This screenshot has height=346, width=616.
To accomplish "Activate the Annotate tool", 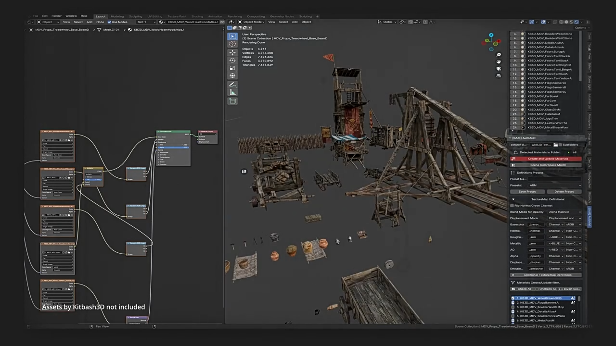I will coord(232,85).
